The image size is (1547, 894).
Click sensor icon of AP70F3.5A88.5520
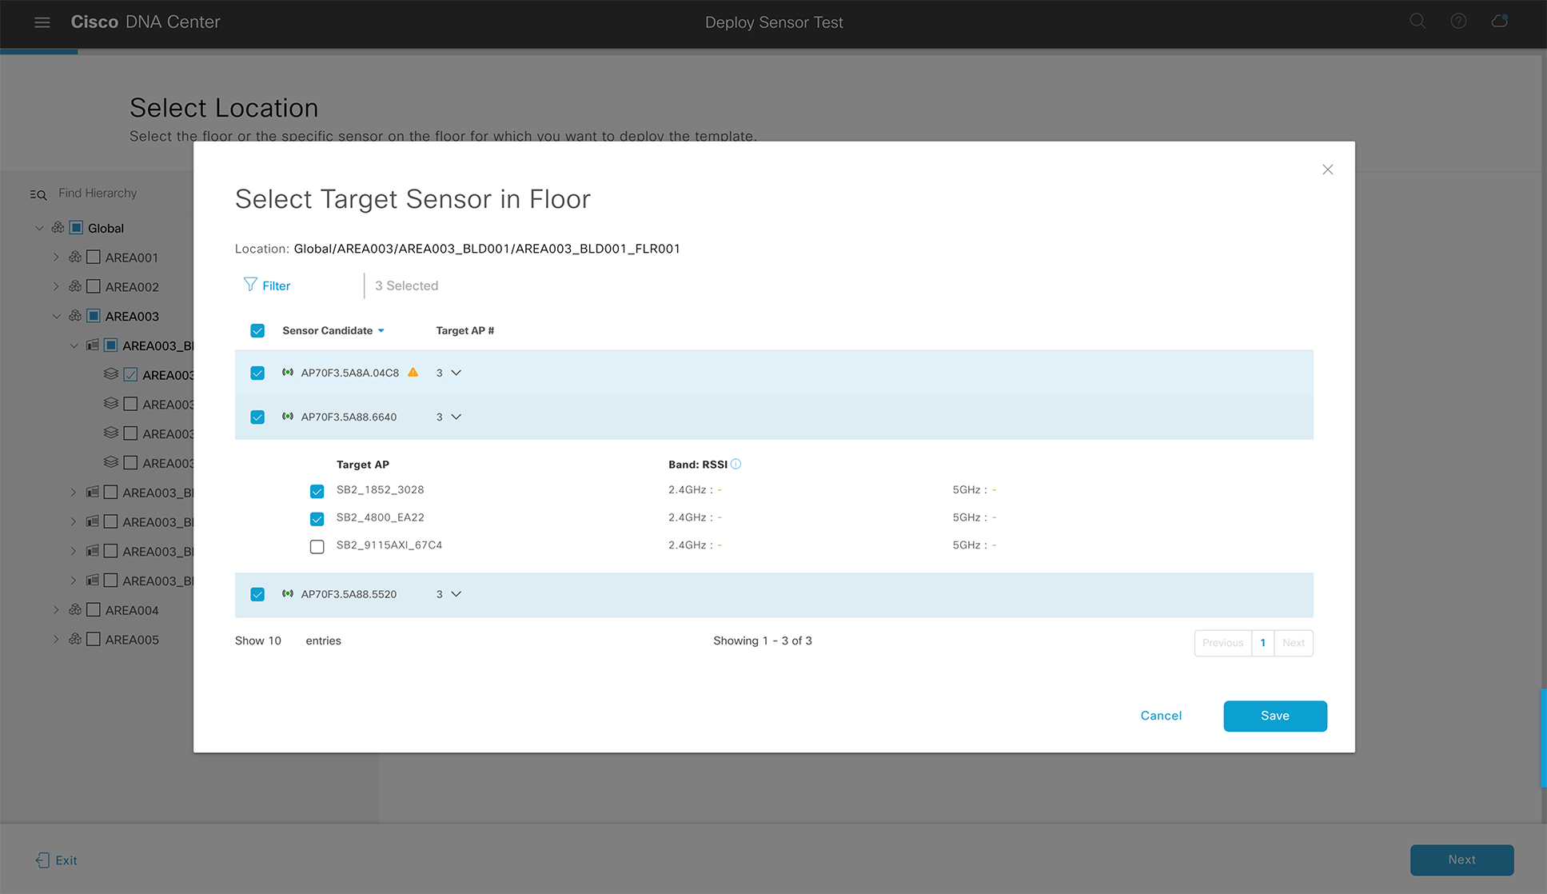coord(288,594)
